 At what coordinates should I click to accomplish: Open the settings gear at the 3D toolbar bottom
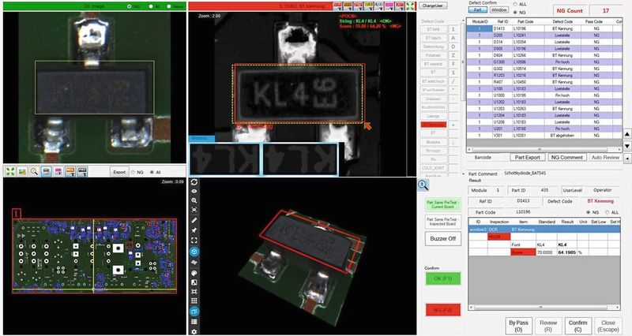194,331
